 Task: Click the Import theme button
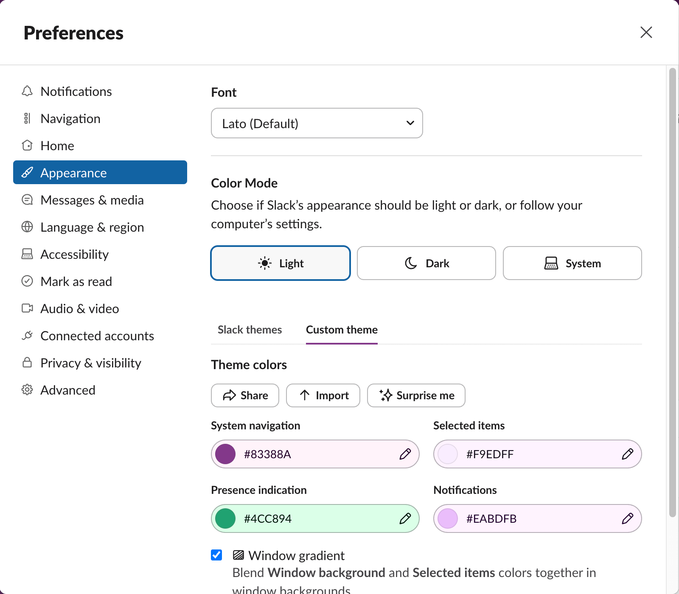[x=323, y=395]
